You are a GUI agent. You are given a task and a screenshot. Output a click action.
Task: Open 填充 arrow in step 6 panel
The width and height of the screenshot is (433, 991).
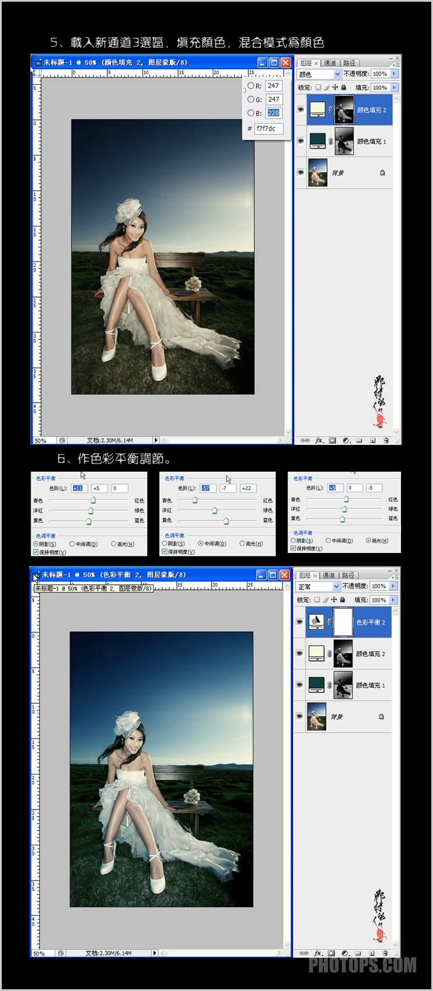click(x=394, y=600)
